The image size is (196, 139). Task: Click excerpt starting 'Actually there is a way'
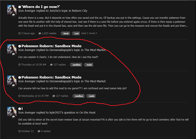[x=103, y=22]
